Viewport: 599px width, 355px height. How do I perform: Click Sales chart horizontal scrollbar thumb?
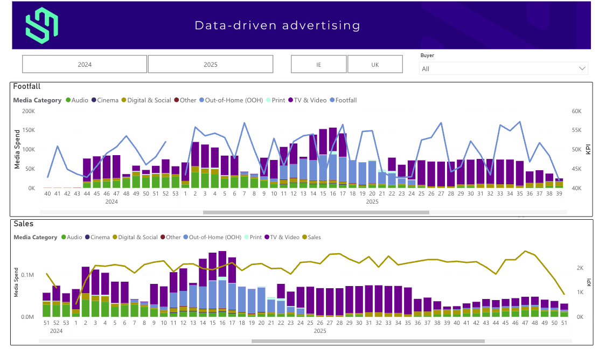pos(368,340)
